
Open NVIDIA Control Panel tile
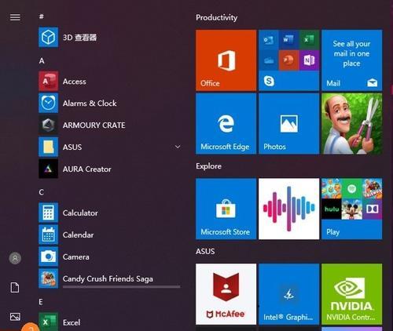351,294
